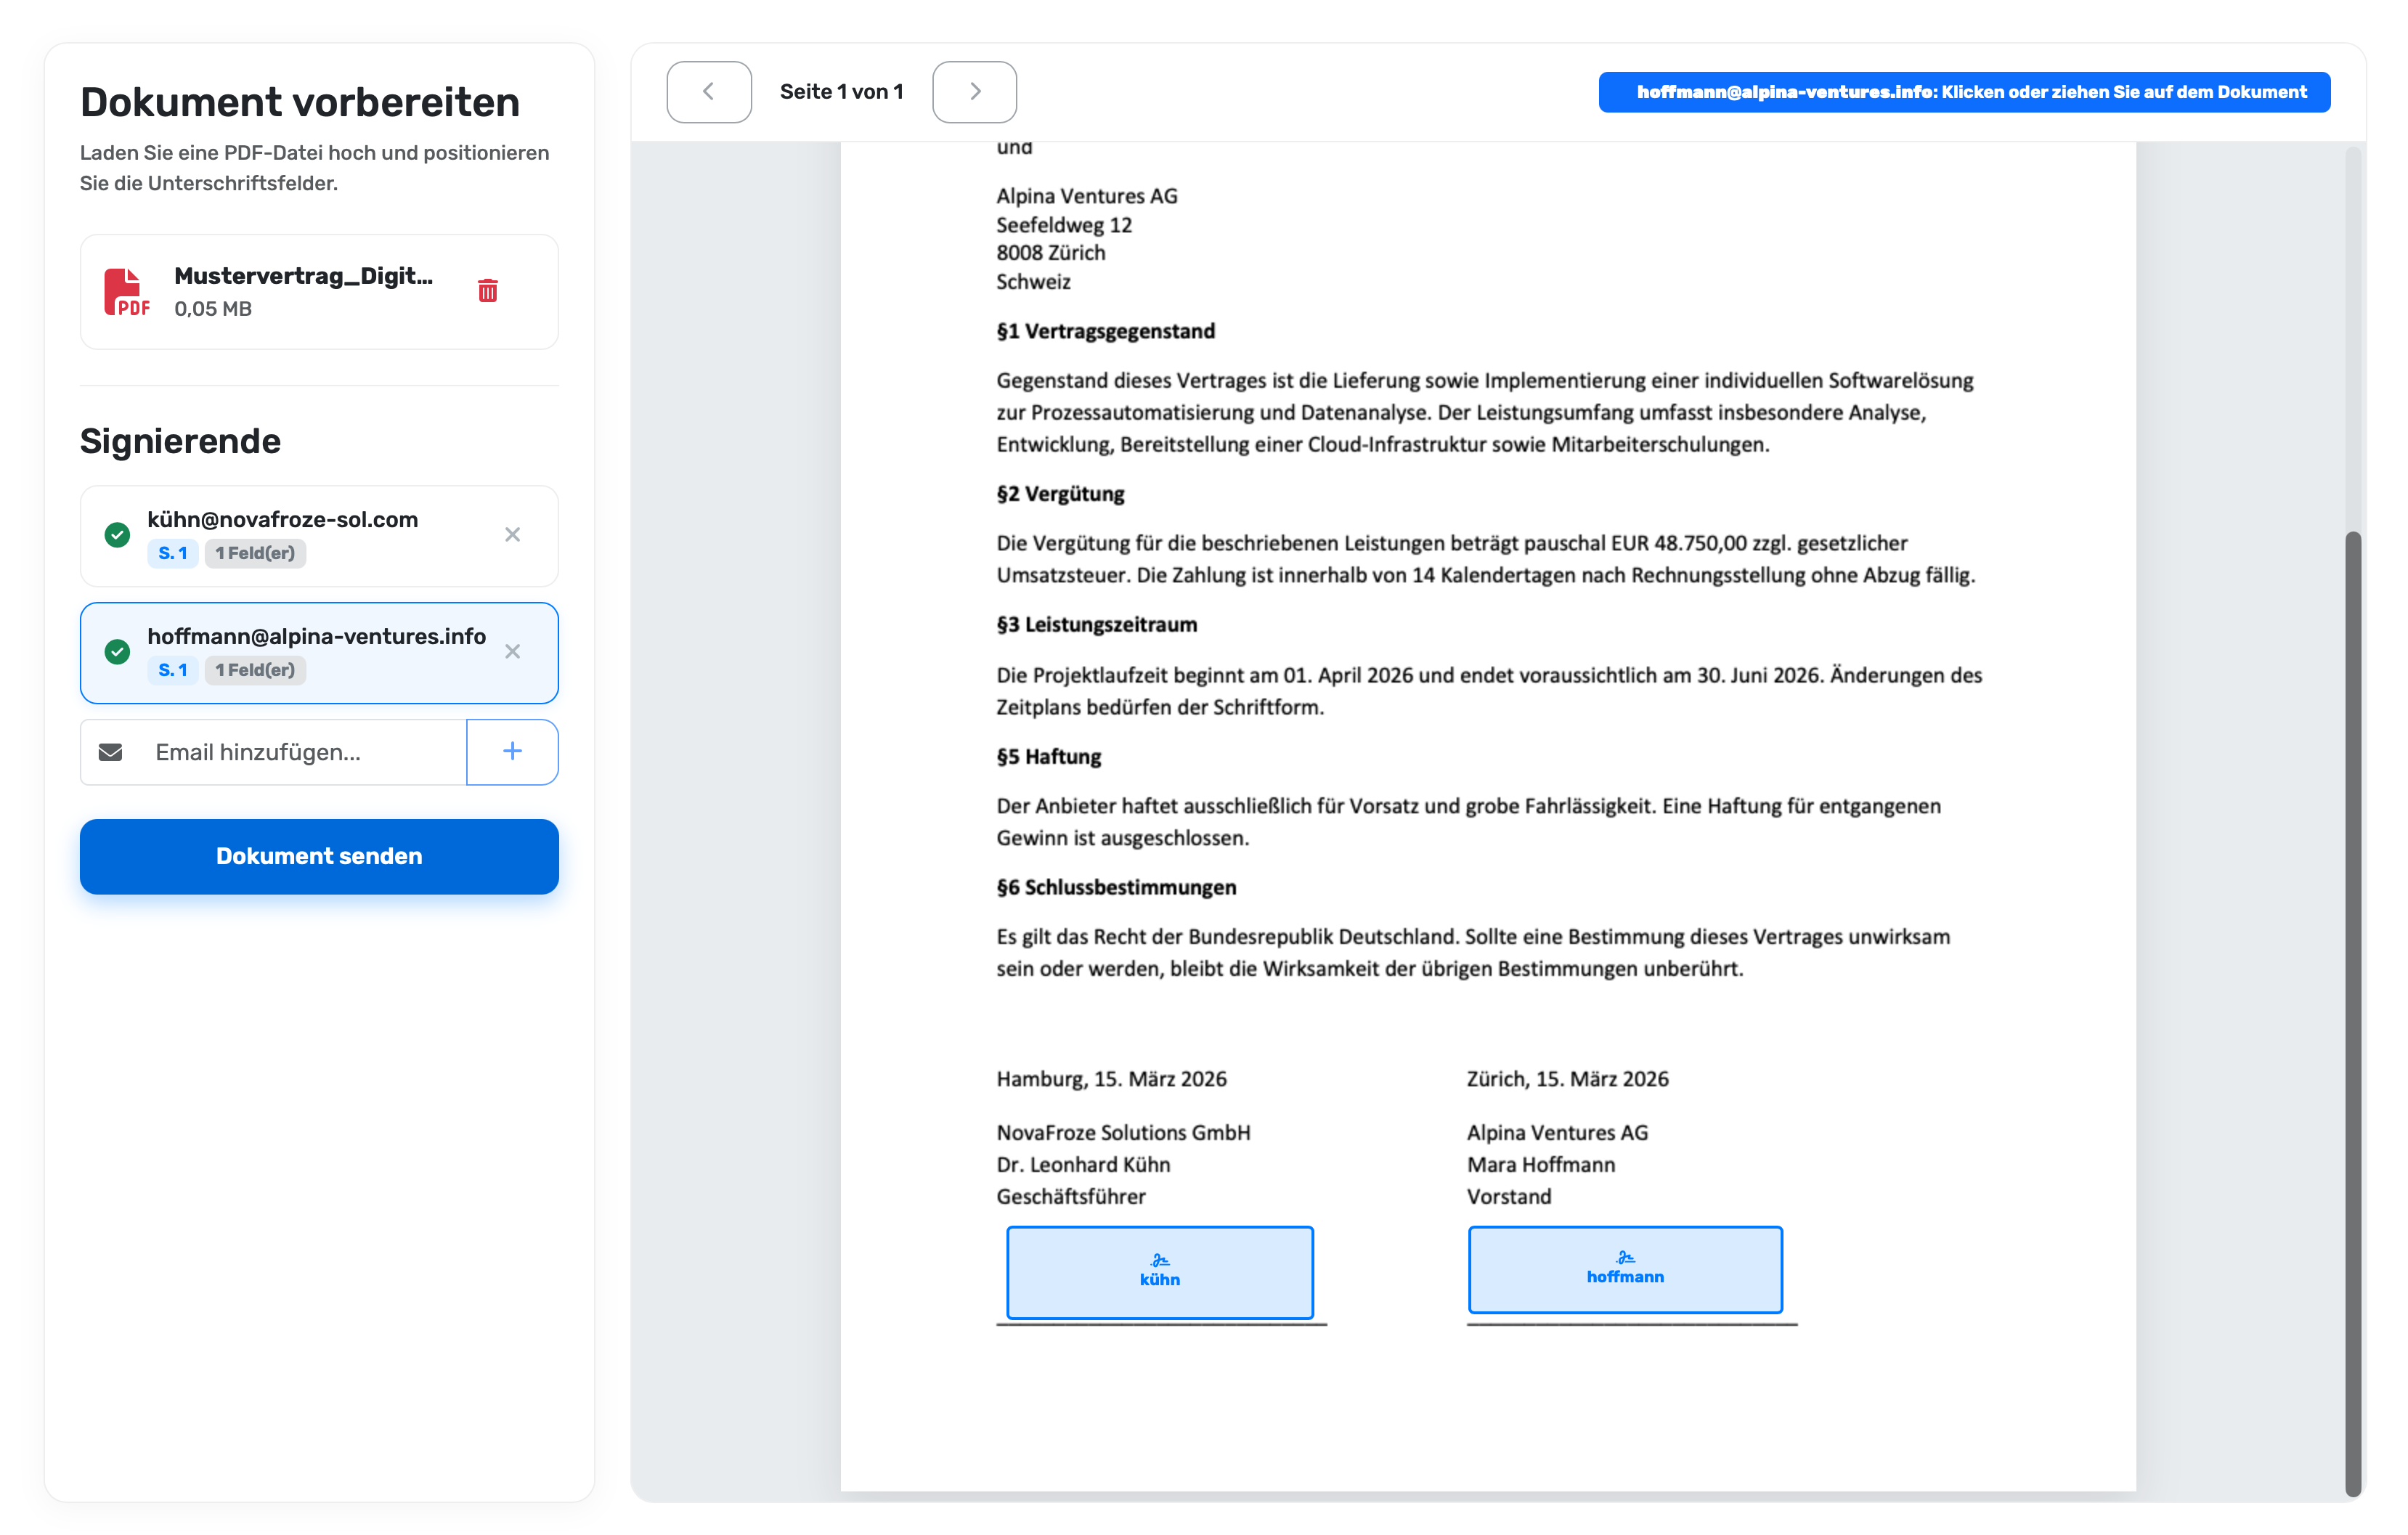Remove signer kühn@novafroze-sol.com

coord(512,535)
